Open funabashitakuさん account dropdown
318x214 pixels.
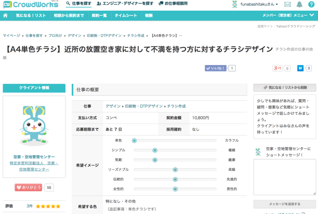click(x=259, y=4)
